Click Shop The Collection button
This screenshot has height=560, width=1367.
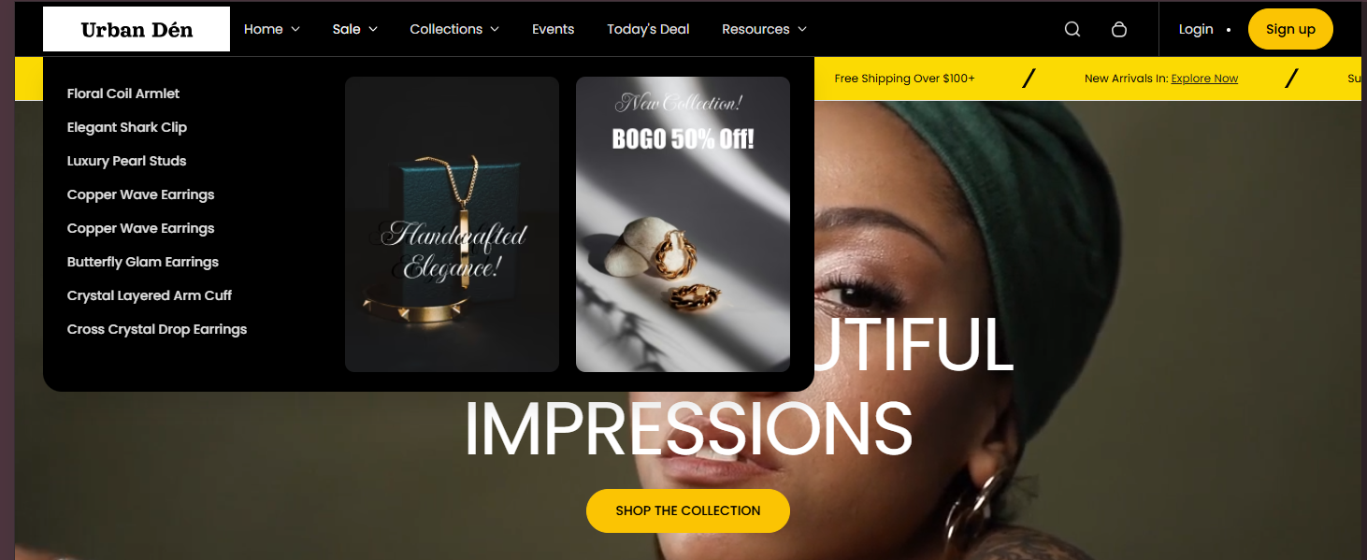tap(688, 510)
